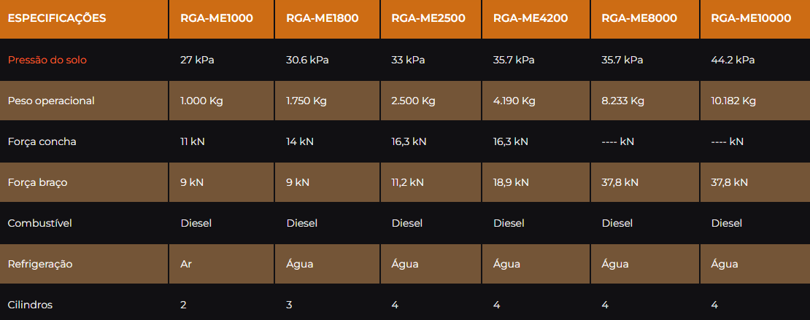Click the ESPECIFICAÇÕES header cell
The height and width of the screenshot is (320, 810).
[57, 18]
